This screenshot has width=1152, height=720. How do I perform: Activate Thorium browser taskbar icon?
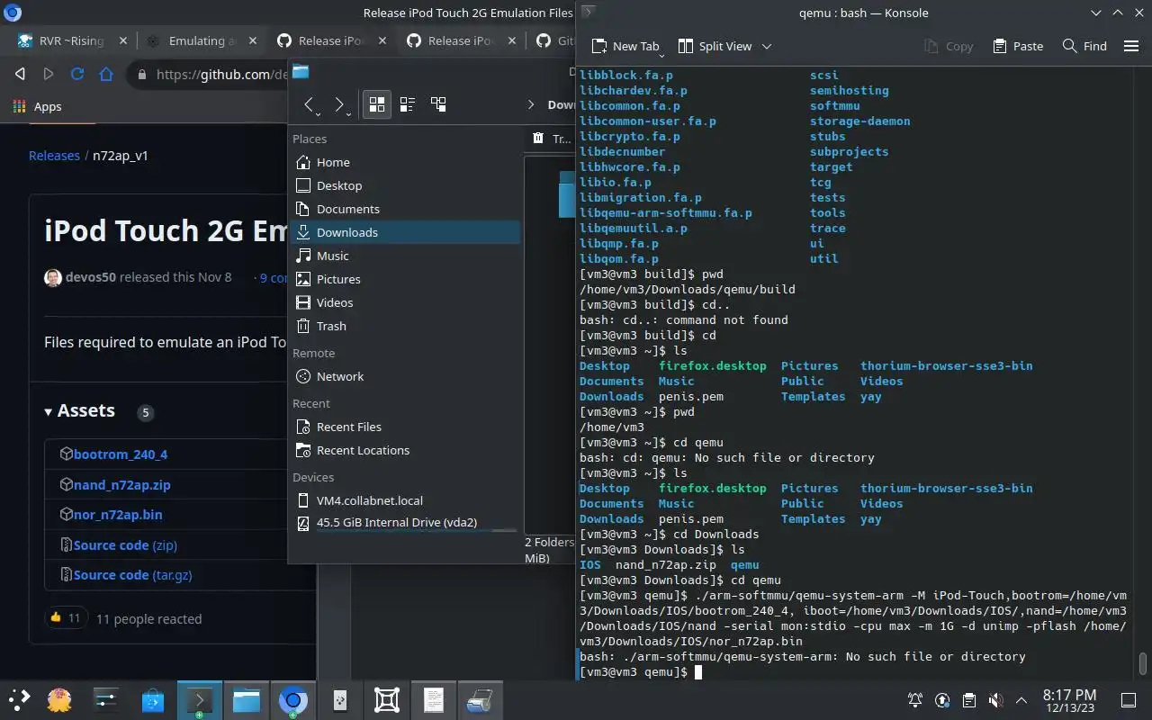292,699
